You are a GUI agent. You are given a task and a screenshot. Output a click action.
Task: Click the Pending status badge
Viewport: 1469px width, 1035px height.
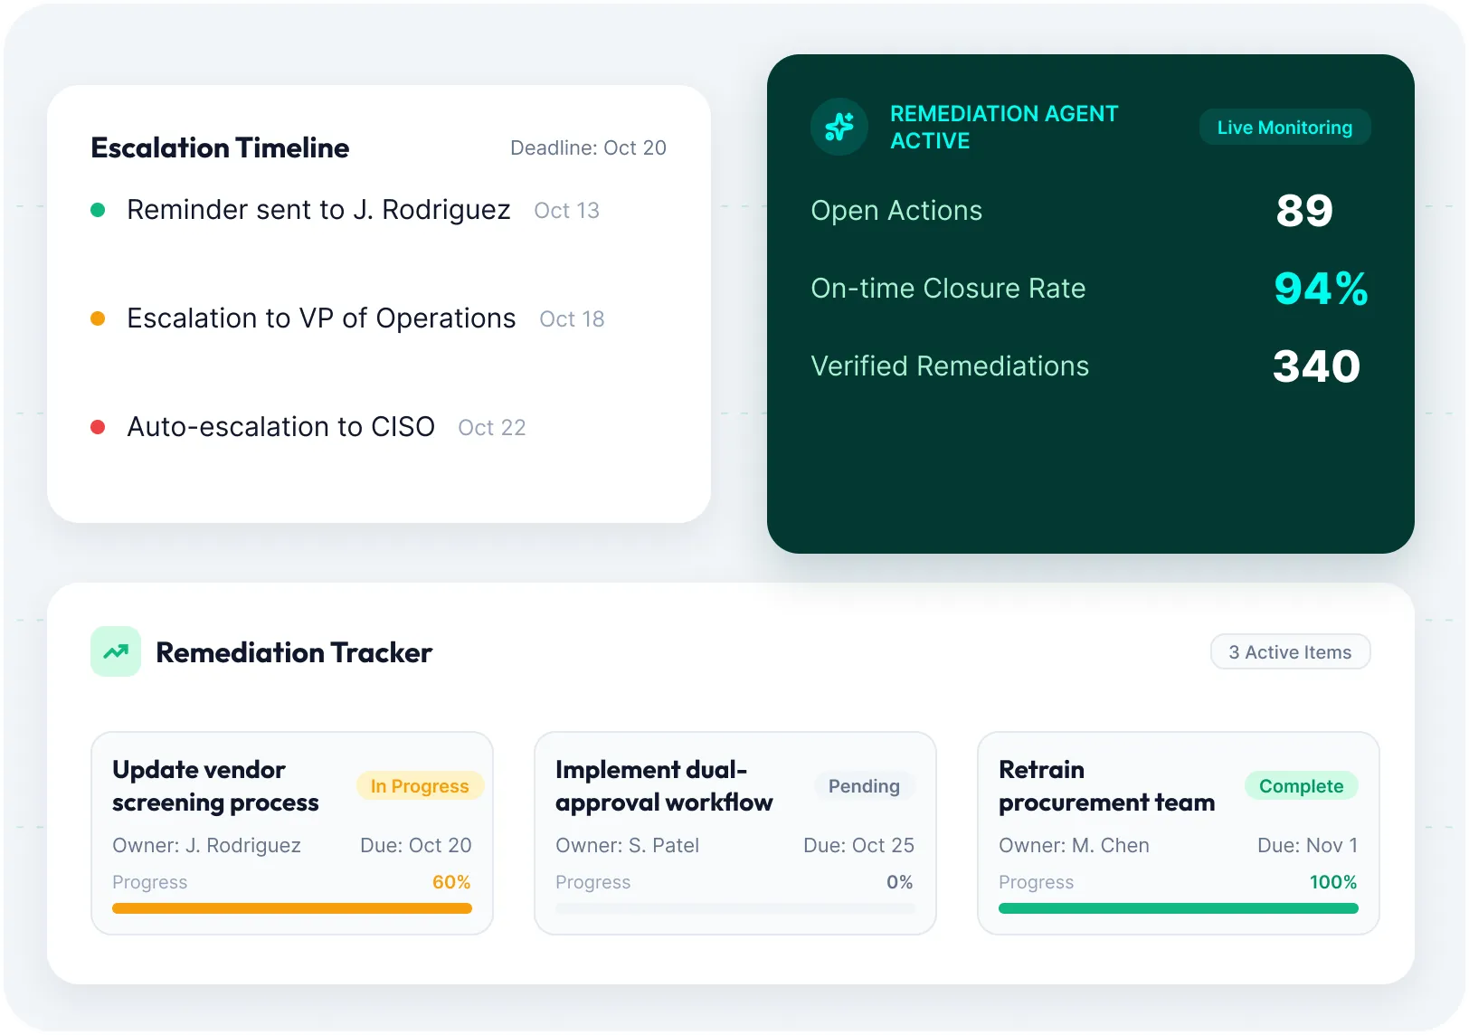click(x=864, y=786)
